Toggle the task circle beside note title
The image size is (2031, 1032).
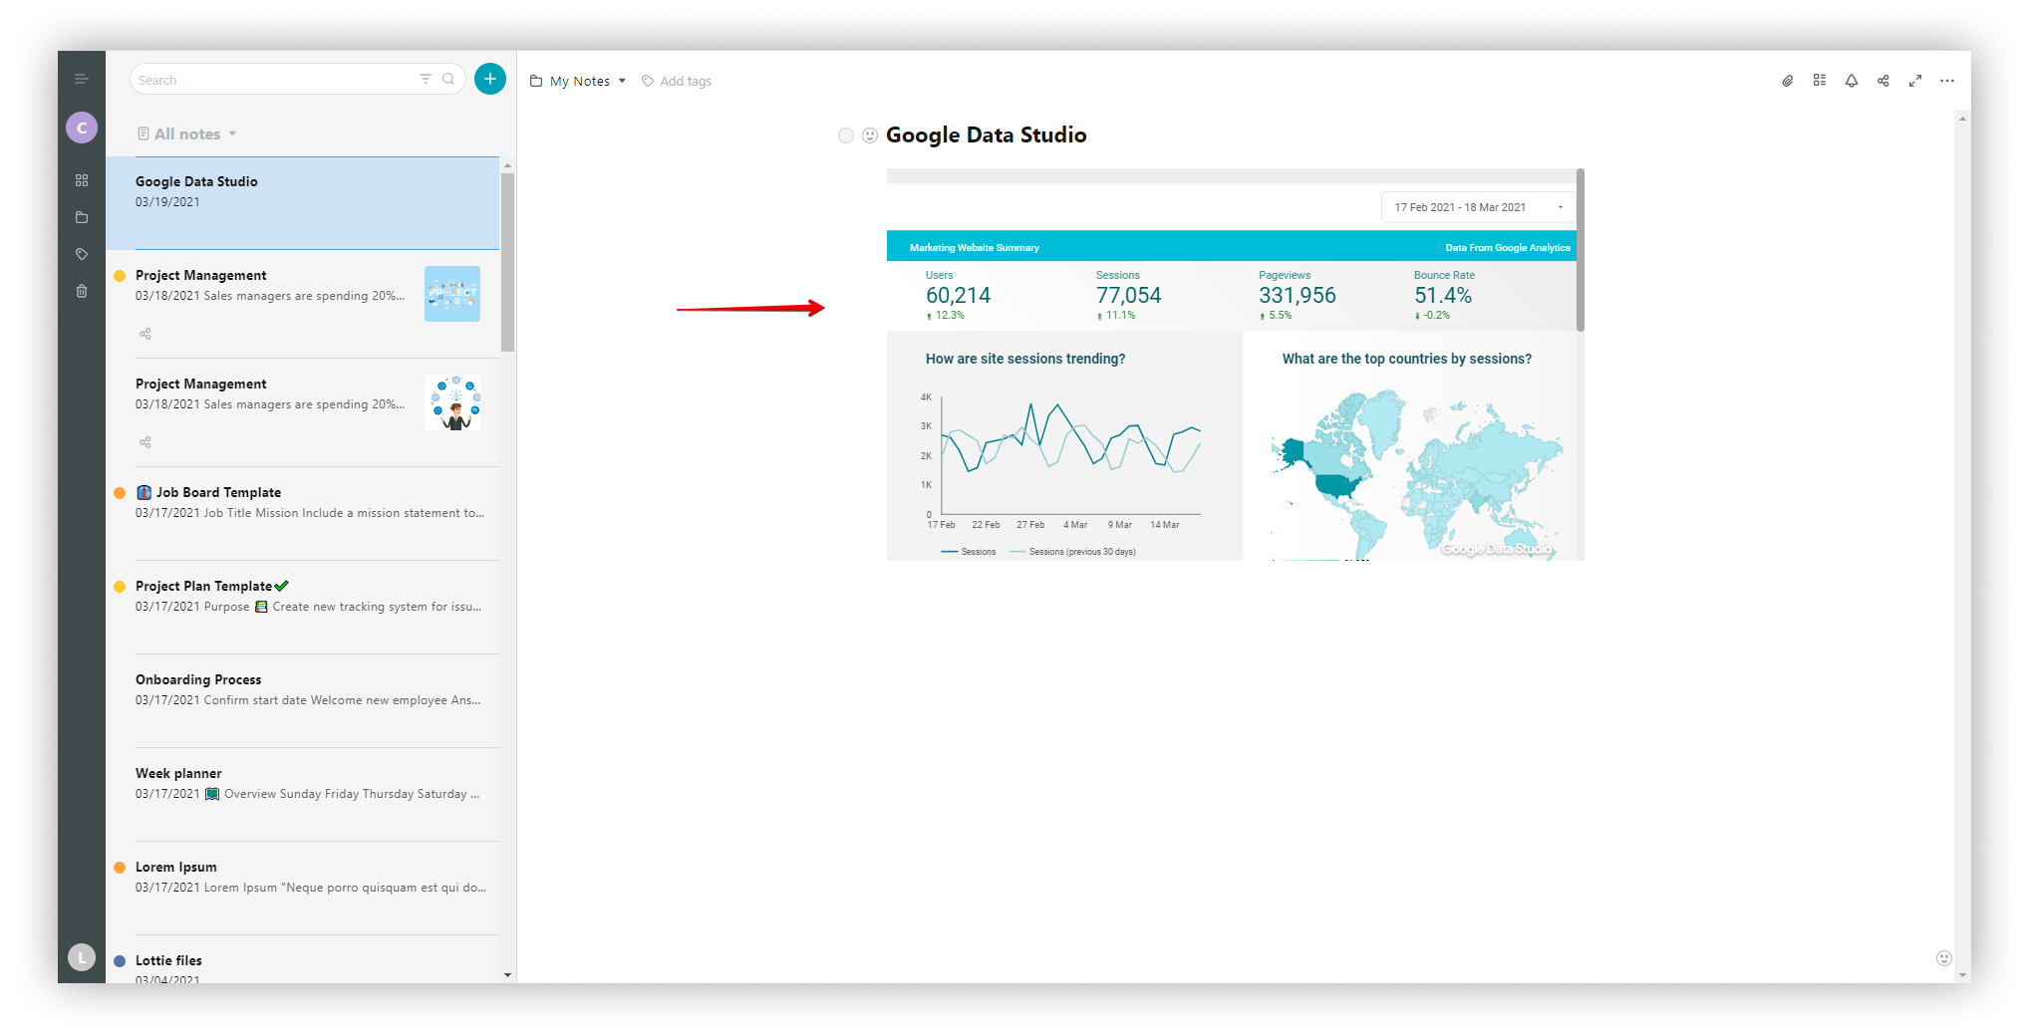846,135
